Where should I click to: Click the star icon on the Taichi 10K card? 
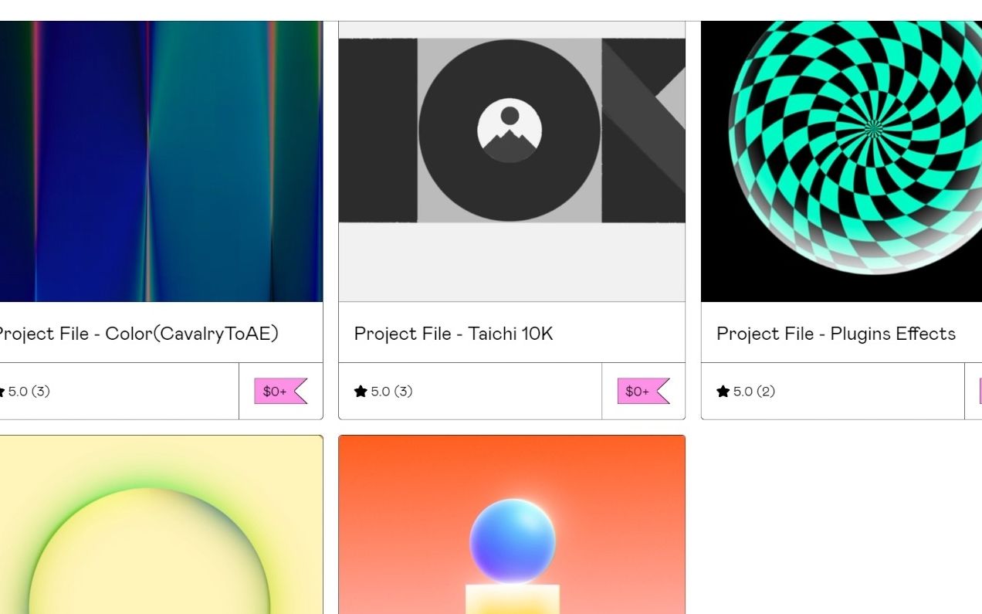(x=361, y=392)
